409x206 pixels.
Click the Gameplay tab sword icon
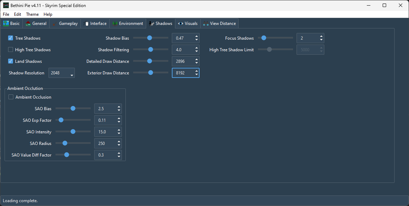click(54, 24)
